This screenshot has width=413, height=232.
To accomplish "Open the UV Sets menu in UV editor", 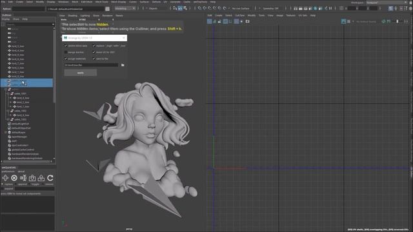I will pos(303,15).
